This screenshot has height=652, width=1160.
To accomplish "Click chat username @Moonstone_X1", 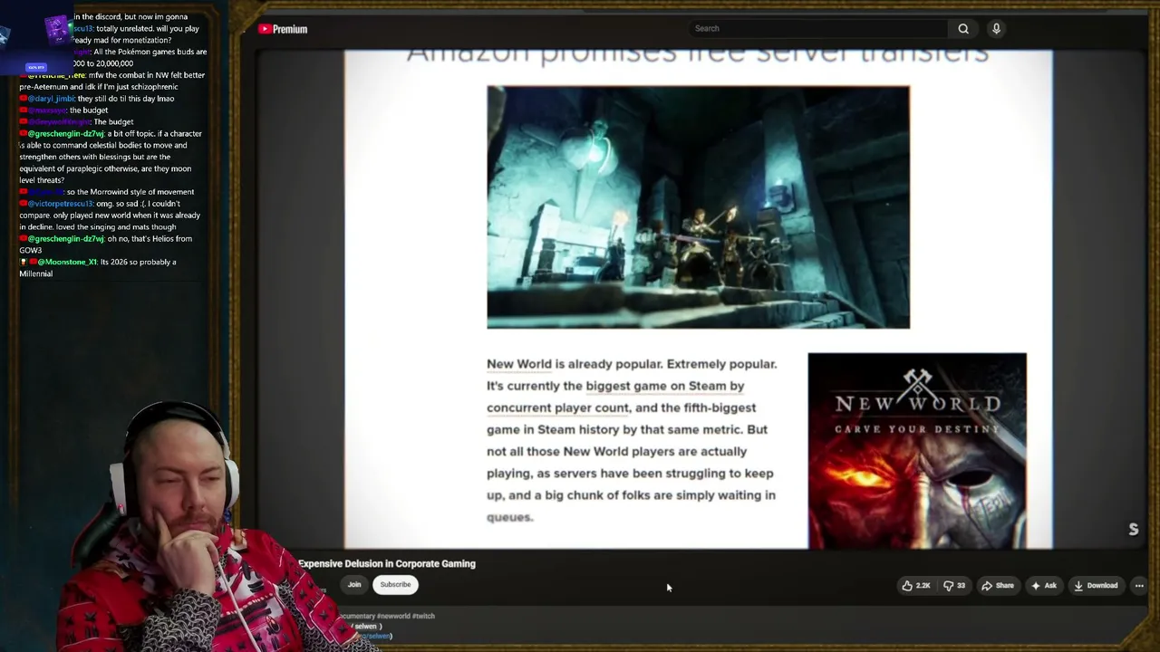I will [67, 262].
